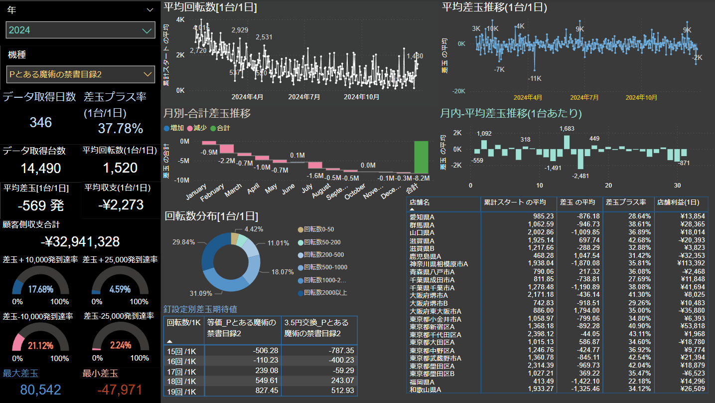Click the 等価_Pとある魔術の禁書目録2 column header
The height and width of the screenshot is (403, 715).
click(242, 328)
